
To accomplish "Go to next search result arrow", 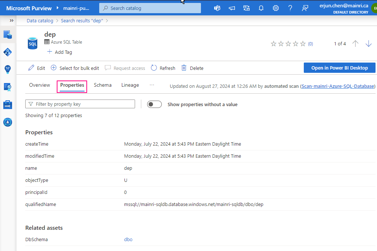I will 369,44.
